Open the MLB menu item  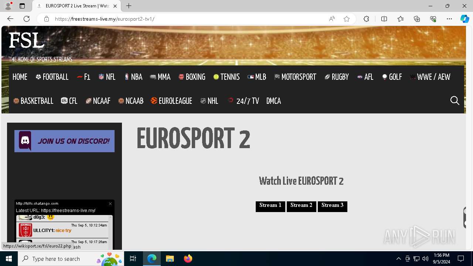tap(257, 77)
